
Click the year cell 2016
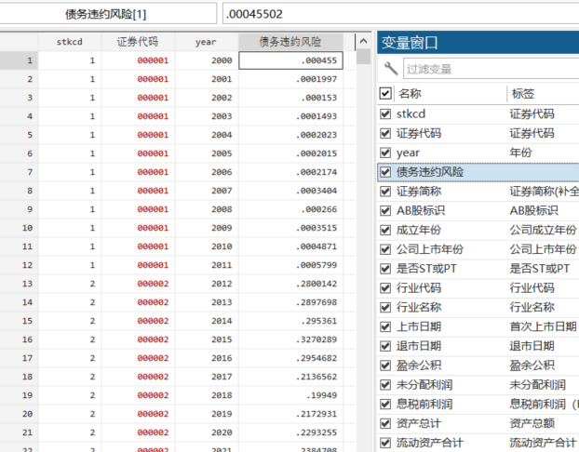(207, 358)
